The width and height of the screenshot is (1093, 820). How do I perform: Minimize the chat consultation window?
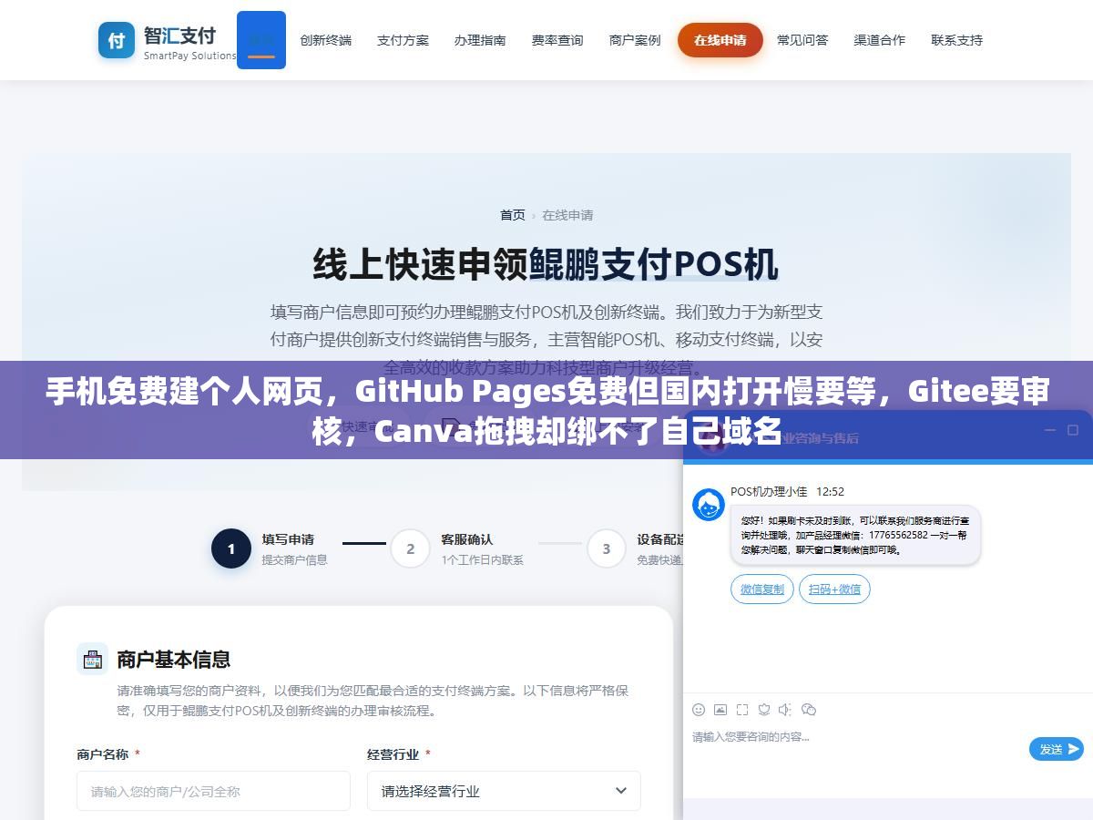(1050, 430)
